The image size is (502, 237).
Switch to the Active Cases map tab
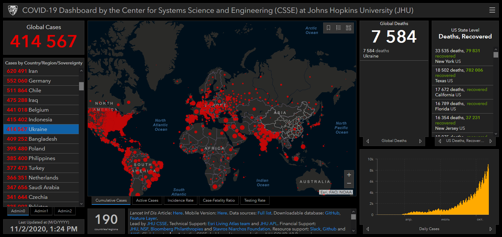pyautogui.click(x=147, y=200)
